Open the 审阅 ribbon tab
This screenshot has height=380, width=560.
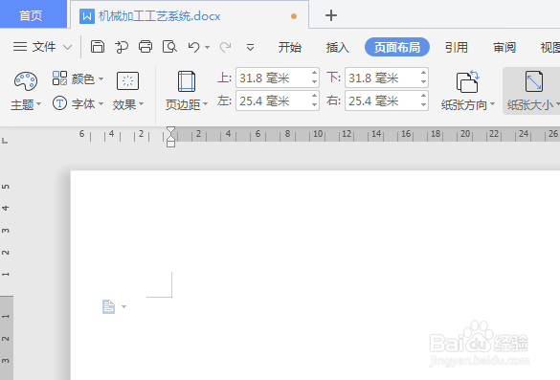click(504, 47)
